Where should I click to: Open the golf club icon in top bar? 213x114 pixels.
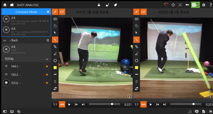[x=107, y=5]
